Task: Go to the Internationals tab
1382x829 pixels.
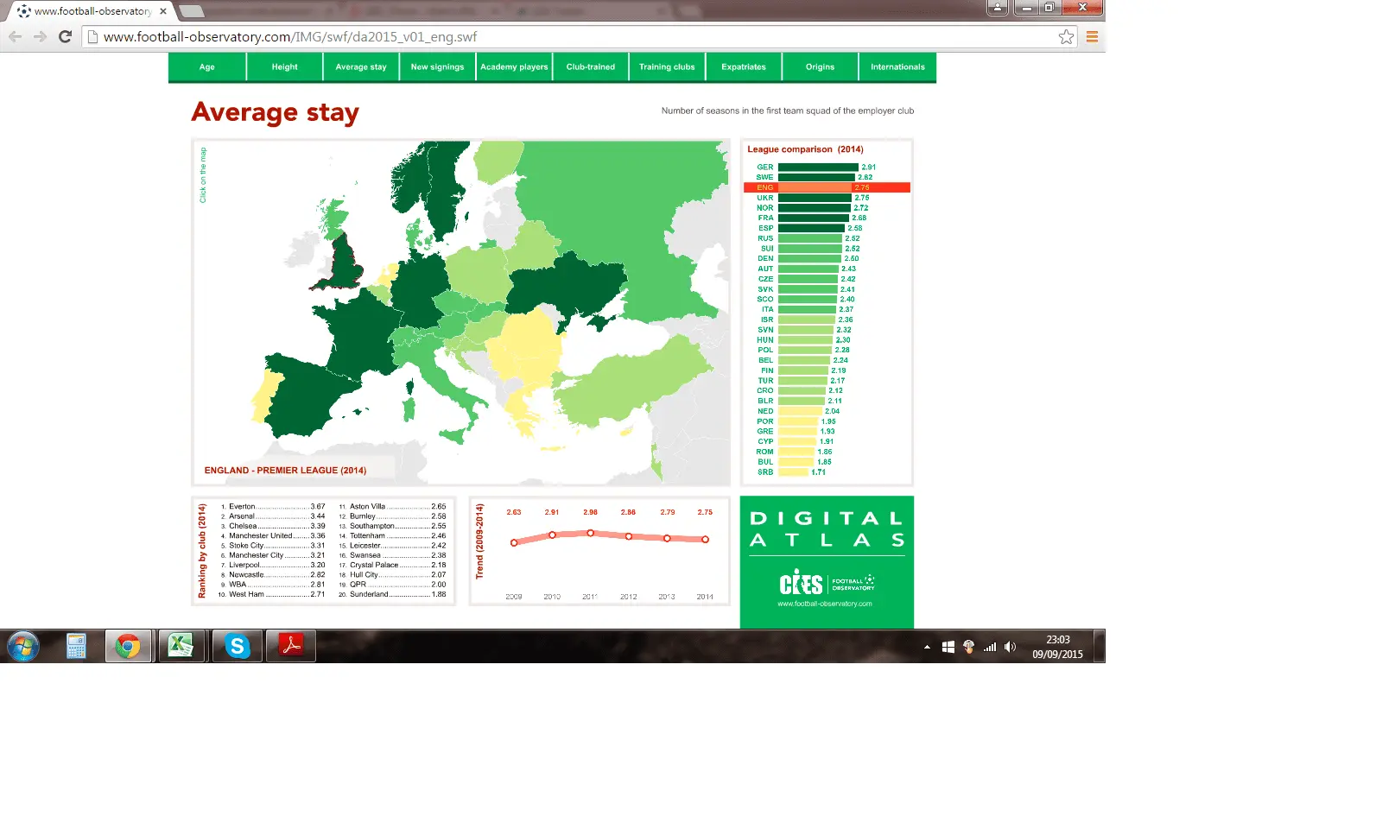Action: click(897, 66)
